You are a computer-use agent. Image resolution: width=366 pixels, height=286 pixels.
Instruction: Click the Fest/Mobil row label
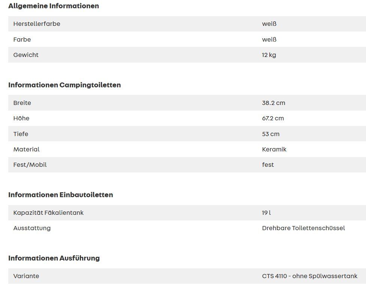[x=30, y=165]
